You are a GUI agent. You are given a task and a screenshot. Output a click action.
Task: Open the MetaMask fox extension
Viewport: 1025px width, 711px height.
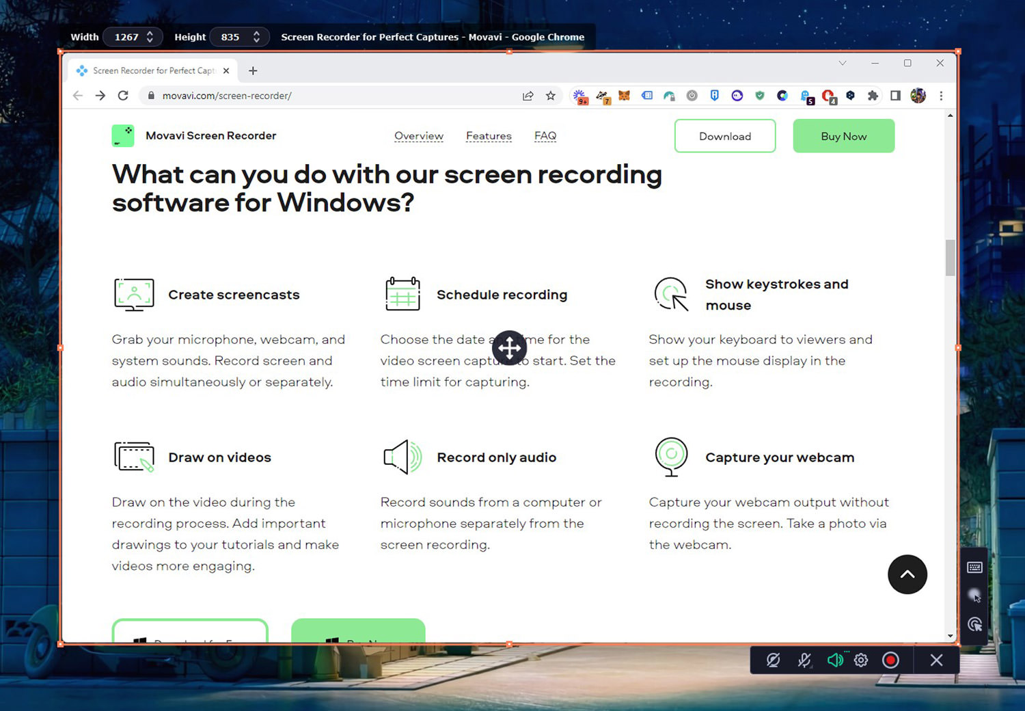(624, 96)
